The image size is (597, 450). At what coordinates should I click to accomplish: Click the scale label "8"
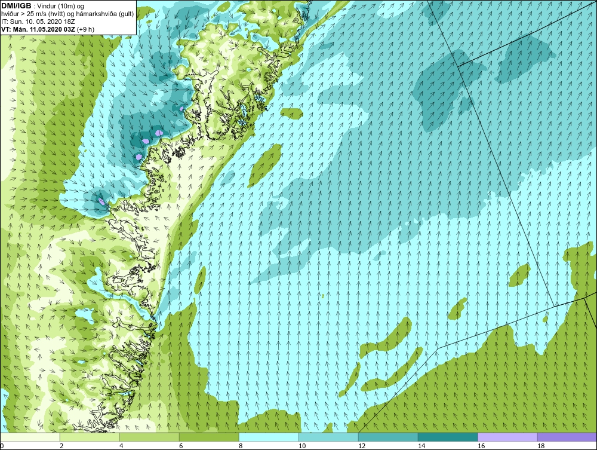[x=241, y=446]
